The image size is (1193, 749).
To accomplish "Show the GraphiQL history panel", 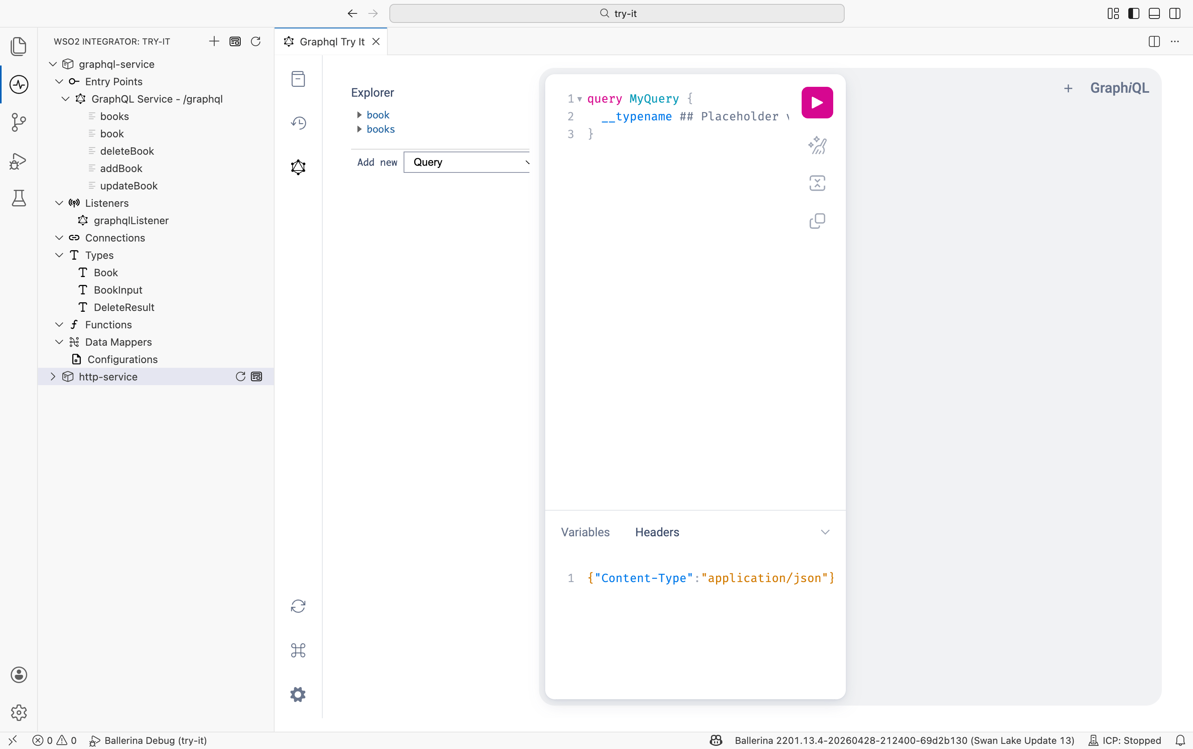I will click(x=298, y=123).
